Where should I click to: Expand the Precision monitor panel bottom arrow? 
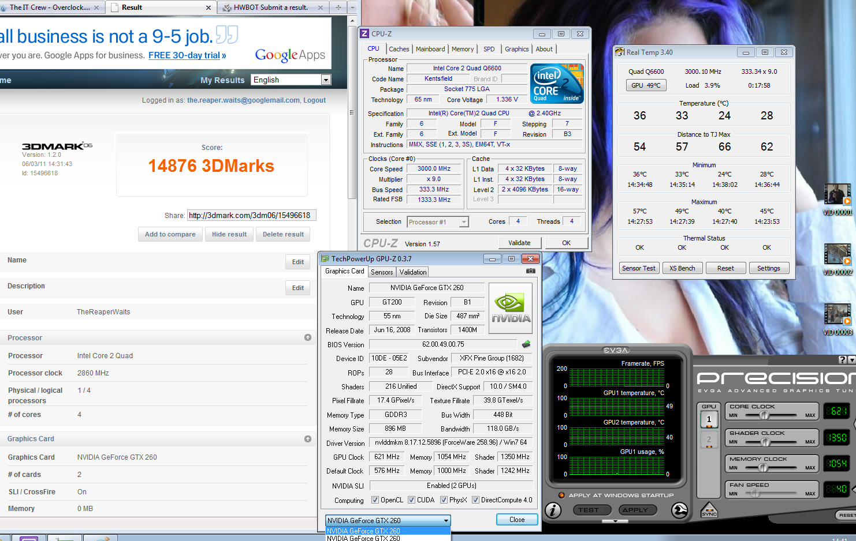click(616, 521)
